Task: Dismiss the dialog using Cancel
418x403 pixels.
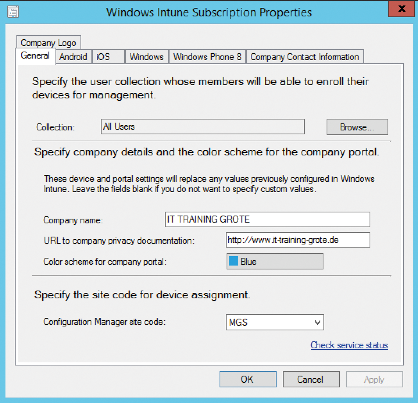Action: [311, 379]
